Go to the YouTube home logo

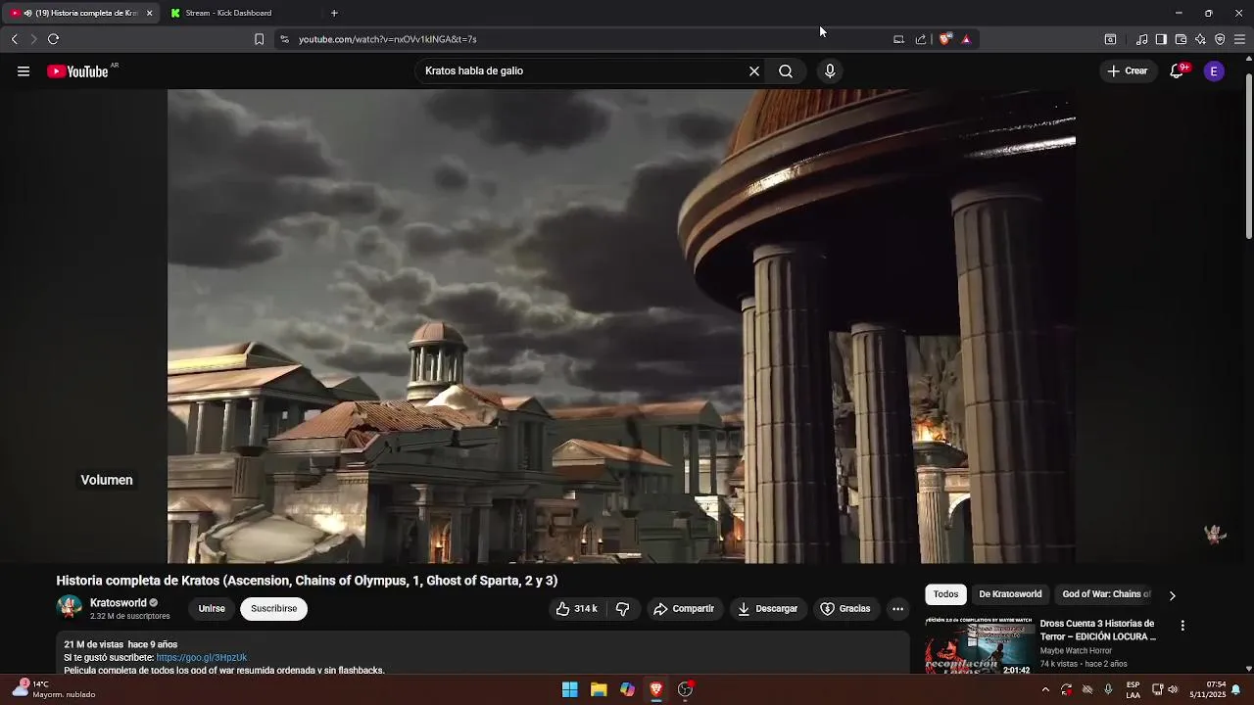[78, 71]
